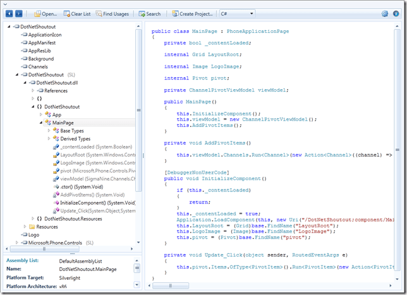Screen dimensions: 407x295
Task: Click the viewModel field icon
Action: coord(56,179)
